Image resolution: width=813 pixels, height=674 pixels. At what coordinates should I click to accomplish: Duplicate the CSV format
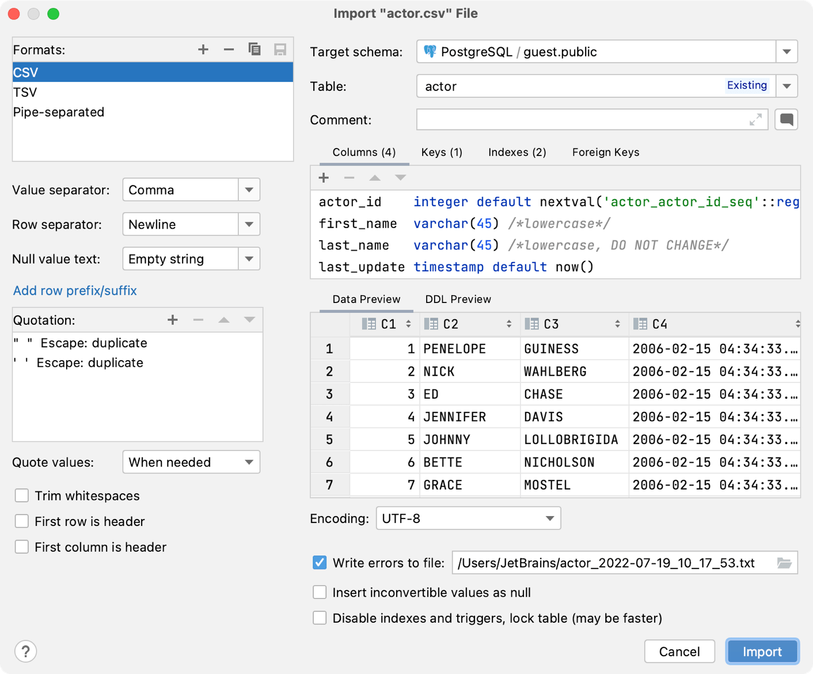pos(254,50)
